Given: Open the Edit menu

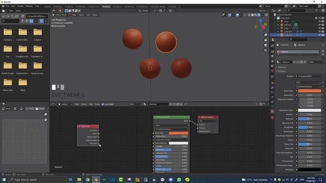Looking at the screenshot, I should coord(13,6).
